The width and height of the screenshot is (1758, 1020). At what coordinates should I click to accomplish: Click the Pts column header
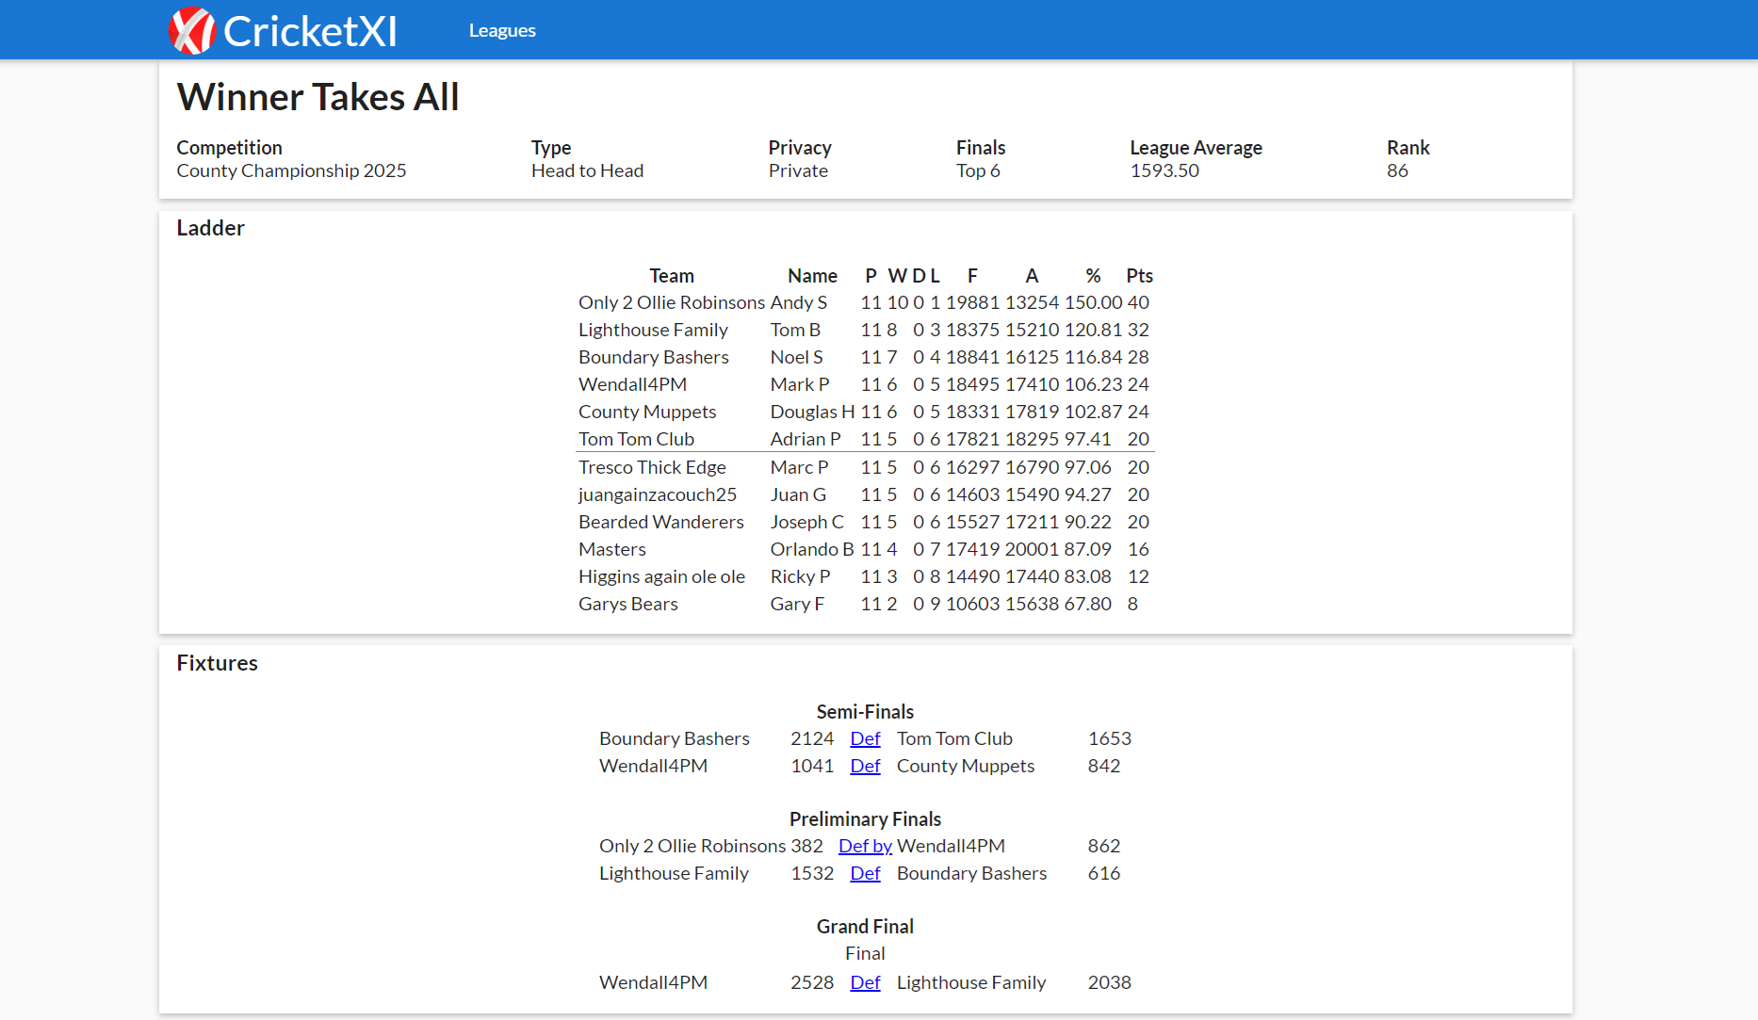pos(1139,276)
